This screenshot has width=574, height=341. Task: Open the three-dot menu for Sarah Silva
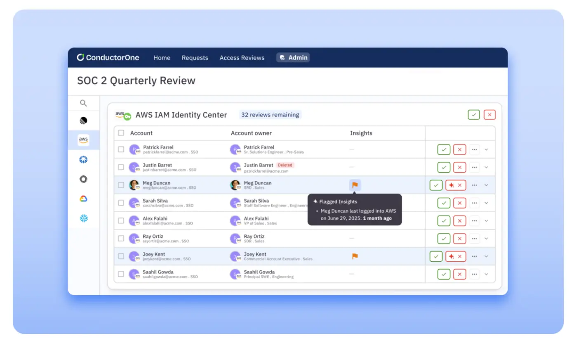[474, 203]
